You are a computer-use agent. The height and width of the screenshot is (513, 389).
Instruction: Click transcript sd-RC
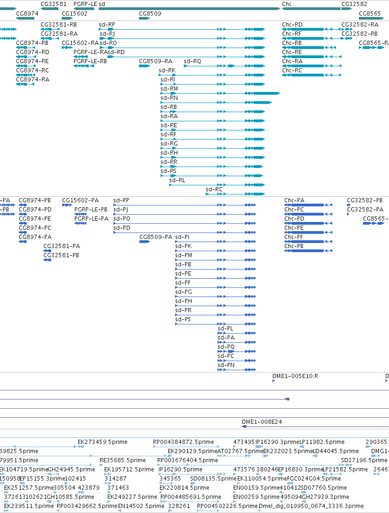pos(235,194)
